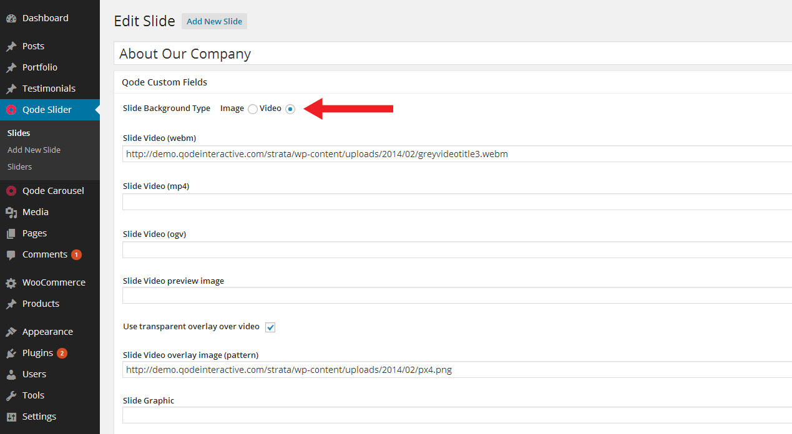The image size is (792, 434).
Task: Click the Tools wrench icon
Action: point(11,396)
